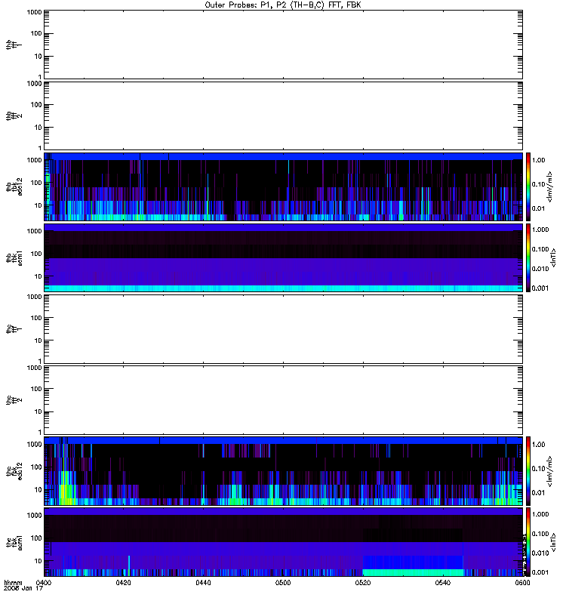
Task: Click the thb fbk scm1 color bar
Action: pyautogui.click(x=528, y=258)
